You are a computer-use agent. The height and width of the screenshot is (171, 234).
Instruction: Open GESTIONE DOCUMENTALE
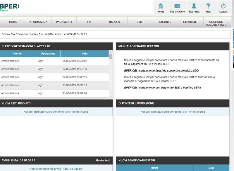click(216, 23)
